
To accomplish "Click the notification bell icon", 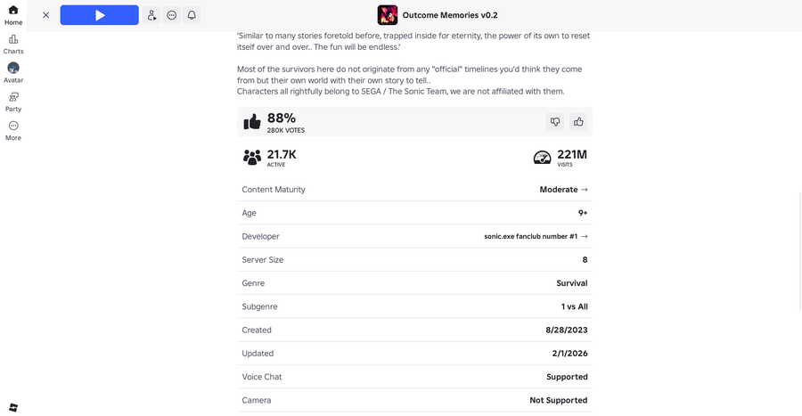I will click(x=192, y=15).
